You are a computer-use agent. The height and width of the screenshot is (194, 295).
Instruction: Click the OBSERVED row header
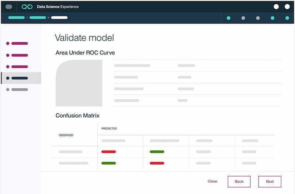[66, 135]
